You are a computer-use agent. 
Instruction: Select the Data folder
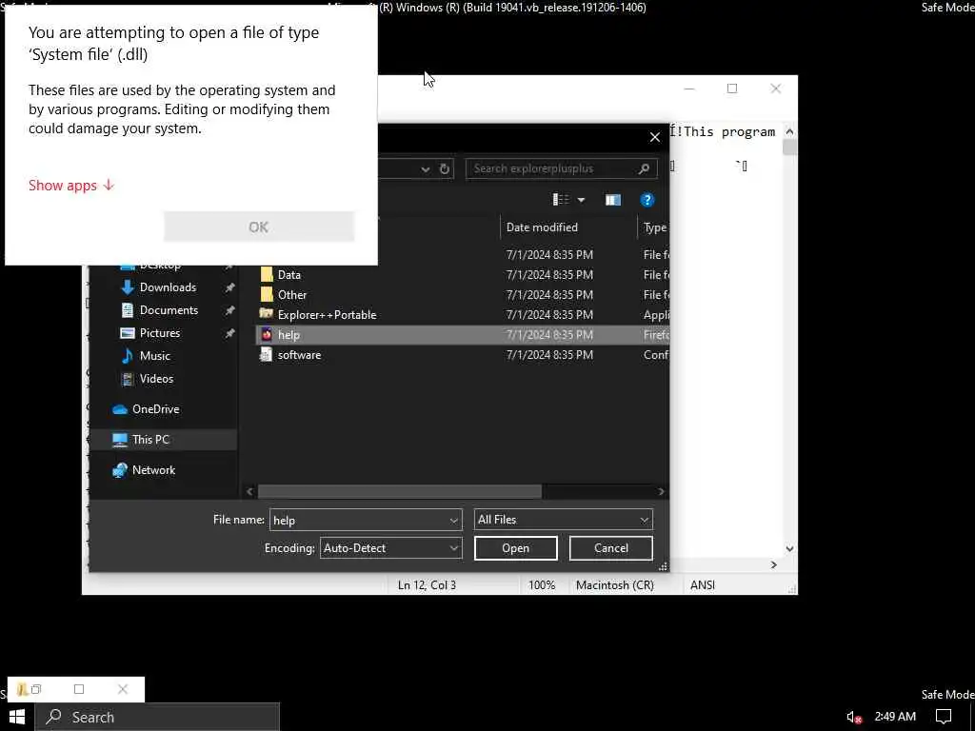pos(289,275)
